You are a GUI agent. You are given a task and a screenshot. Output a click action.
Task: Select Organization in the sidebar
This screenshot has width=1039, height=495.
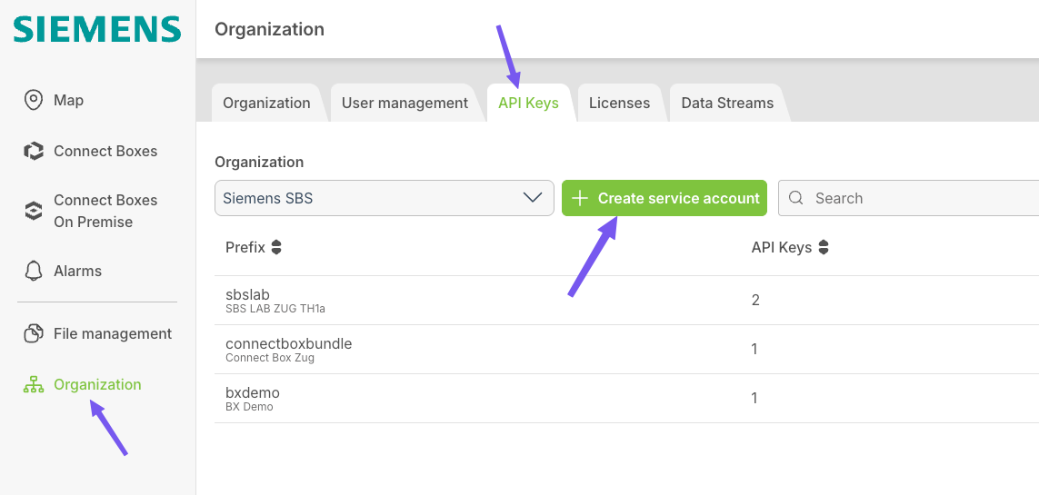(x=97, y=384)
